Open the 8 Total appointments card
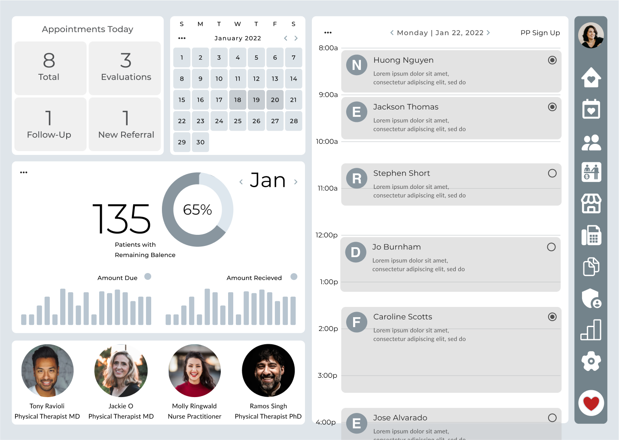619x440 pixels. (x=50, y=68)
